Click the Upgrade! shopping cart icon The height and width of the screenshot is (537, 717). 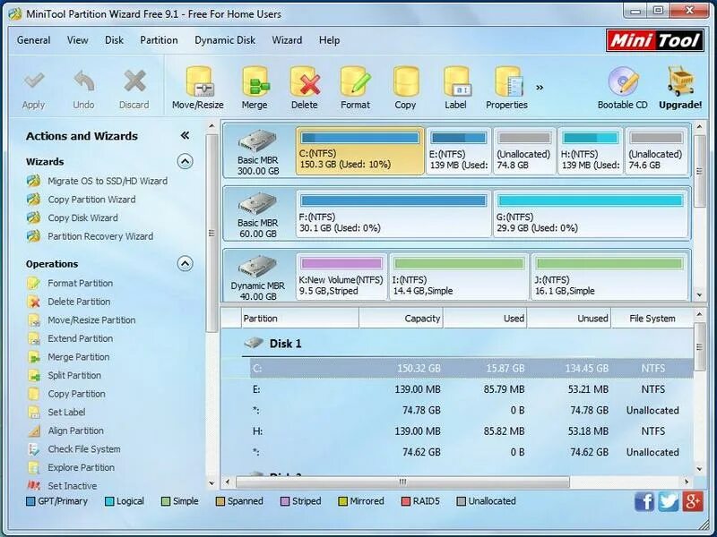pos(680,81)
